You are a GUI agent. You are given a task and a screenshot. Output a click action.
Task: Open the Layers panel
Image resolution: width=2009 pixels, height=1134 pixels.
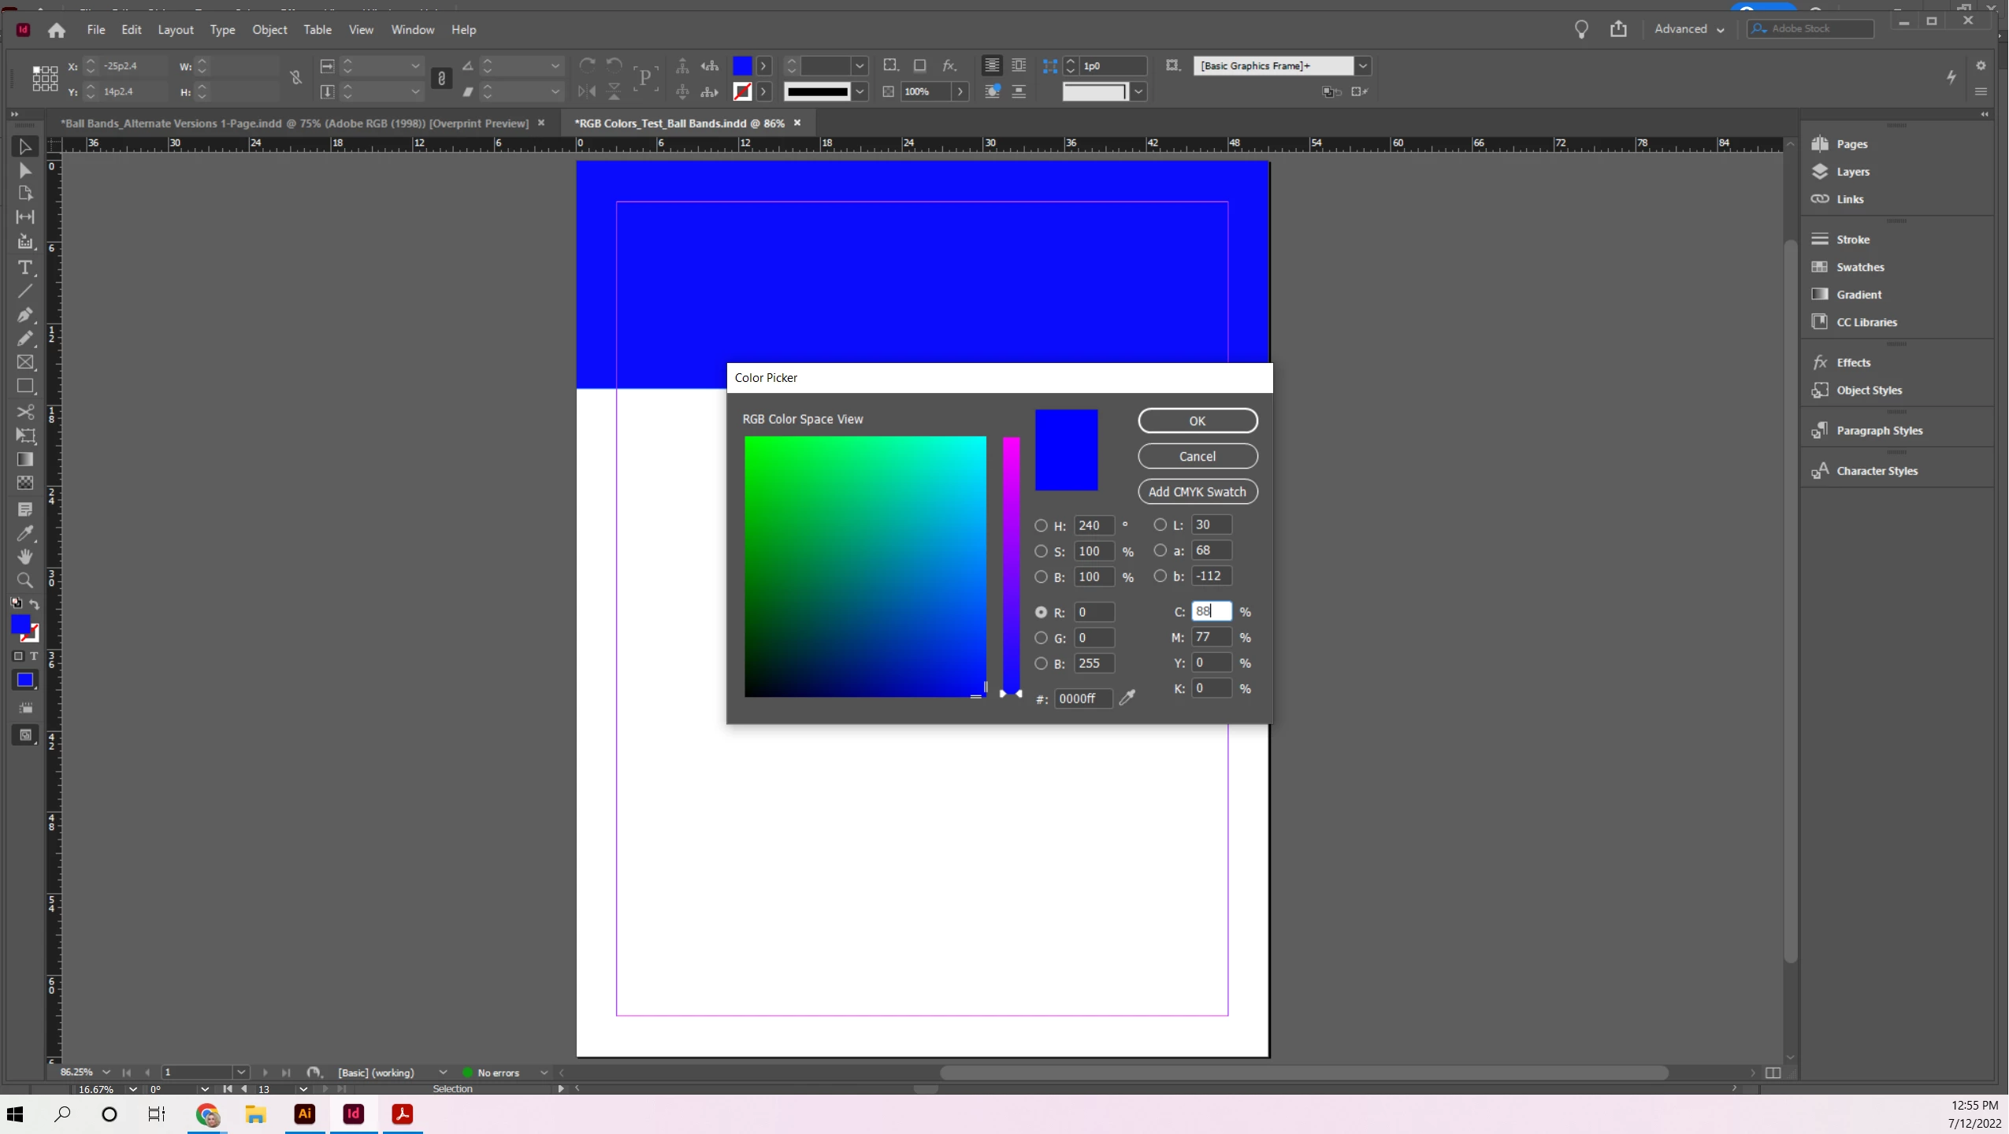[x=1852, y=172]
